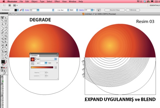Screen dimensions: 160x108
Task: Select the Magic Wand tool
Action: coord(2,21)
